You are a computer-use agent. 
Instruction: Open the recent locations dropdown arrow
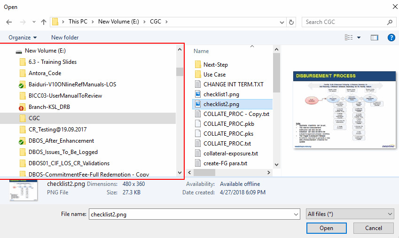coord(34,22)
